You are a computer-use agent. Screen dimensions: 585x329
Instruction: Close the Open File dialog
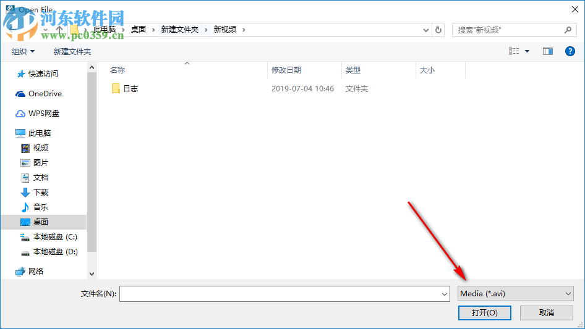pyautogui.click(x=575, y=9)
